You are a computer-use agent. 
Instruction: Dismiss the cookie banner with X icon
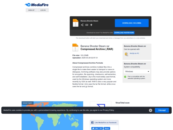[151, 110]
